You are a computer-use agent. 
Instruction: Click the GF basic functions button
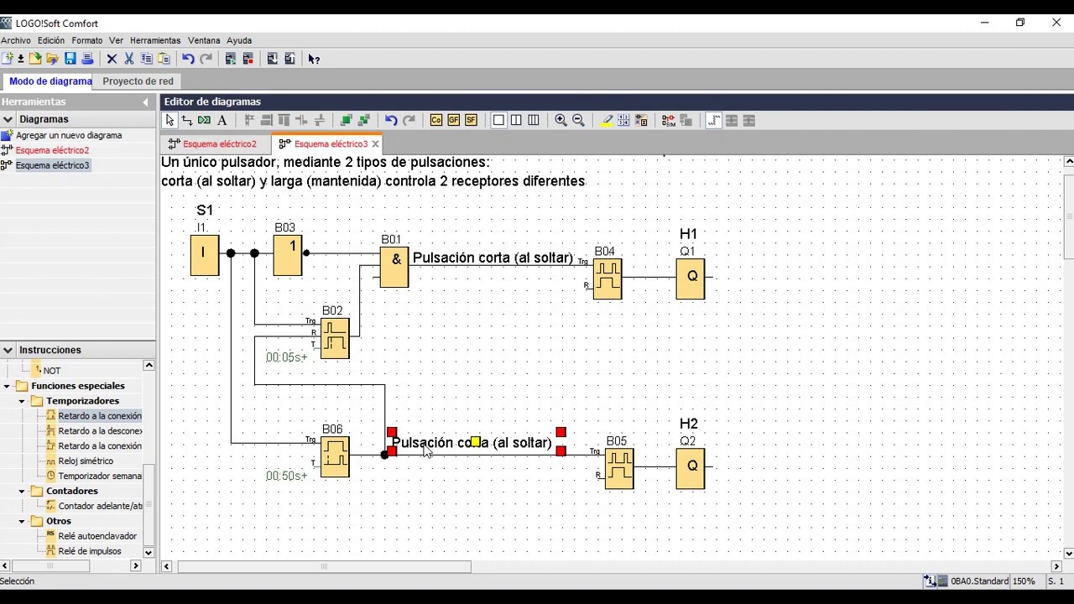click(x=454, y=121)
